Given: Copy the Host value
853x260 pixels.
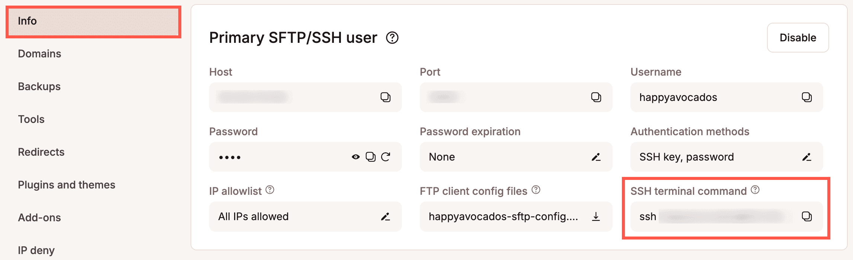Looking at the screenshot, I should coord(386,97).
